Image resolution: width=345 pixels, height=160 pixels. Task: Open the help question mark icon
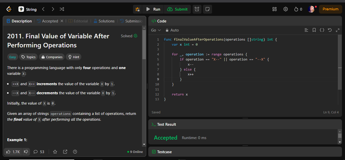75,152
